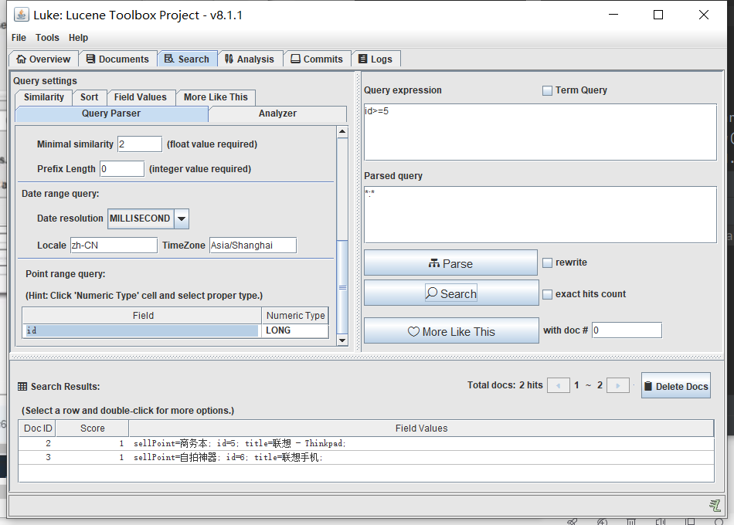This screenshot has height=525, width=734.
Task: Click scroll up arrow in query settings
Action: coord(342,132)
